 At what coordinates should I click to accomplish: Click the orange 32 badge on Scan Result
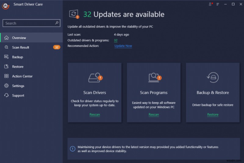(x=57, y=47)
